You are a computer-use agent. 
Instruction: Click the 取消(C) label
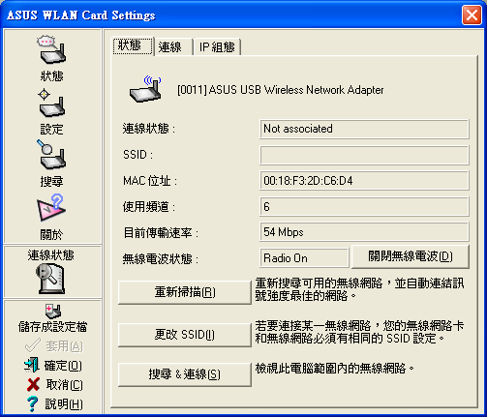(64, 385)
